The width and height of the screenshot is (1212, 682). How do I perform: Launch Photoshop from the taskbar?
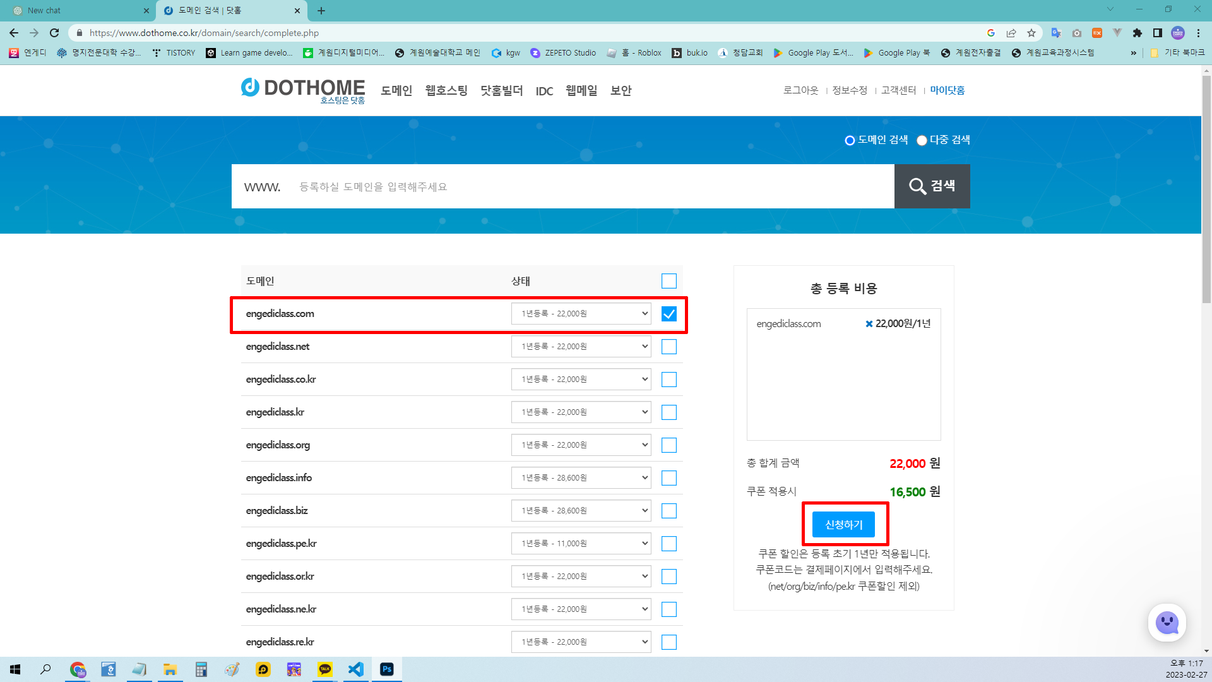coord(387,669)
